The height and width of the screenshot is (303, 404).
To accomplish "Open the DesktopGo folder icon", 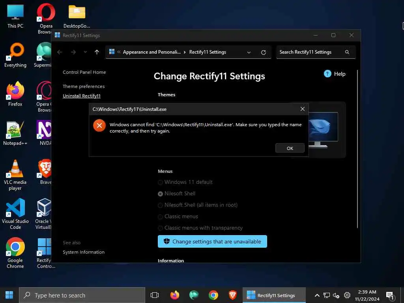I will click(x=77, y=16).
